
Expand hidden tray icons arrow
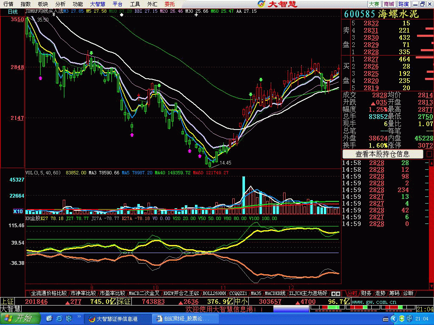[x=394, y=319]
